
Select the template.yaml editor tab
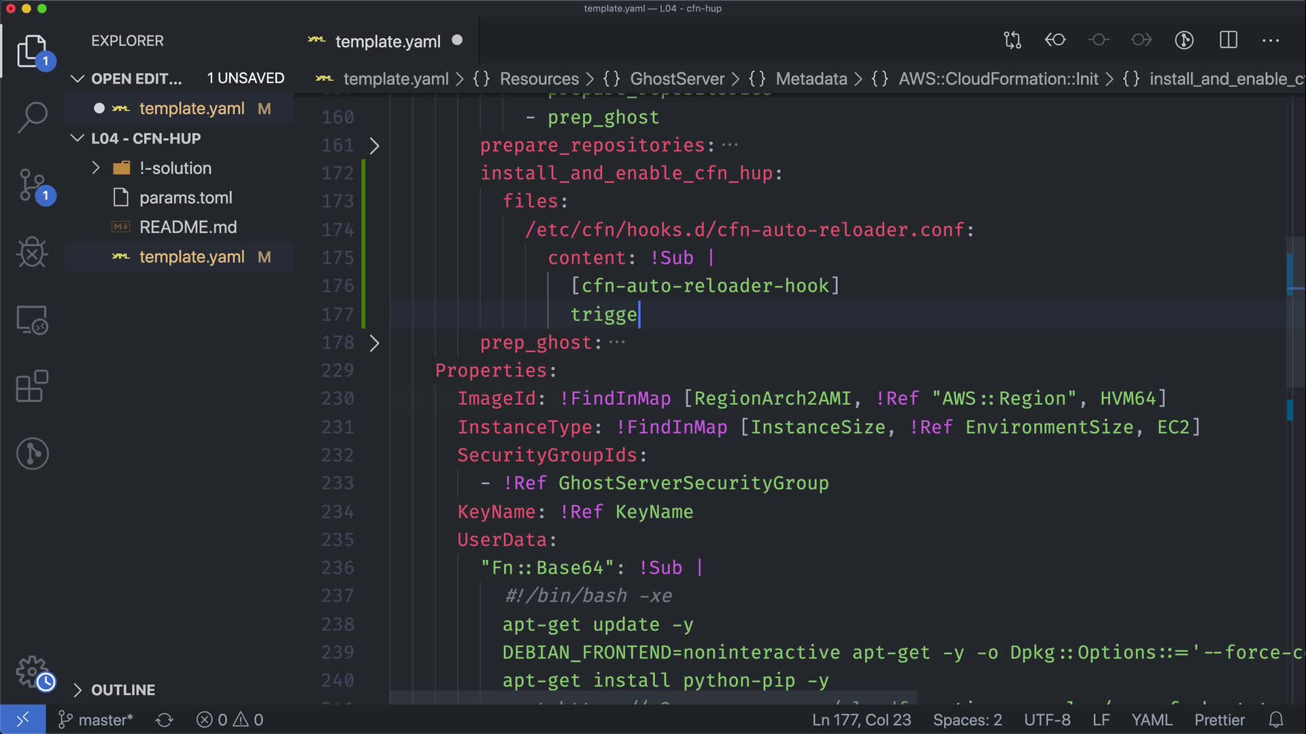(x=388, y=41)
